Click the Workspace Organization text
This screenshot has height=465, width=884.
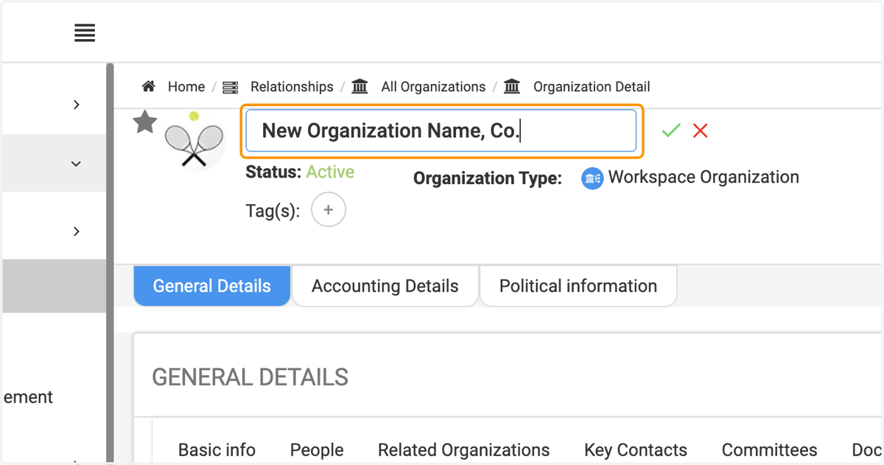tap(704, 178)
